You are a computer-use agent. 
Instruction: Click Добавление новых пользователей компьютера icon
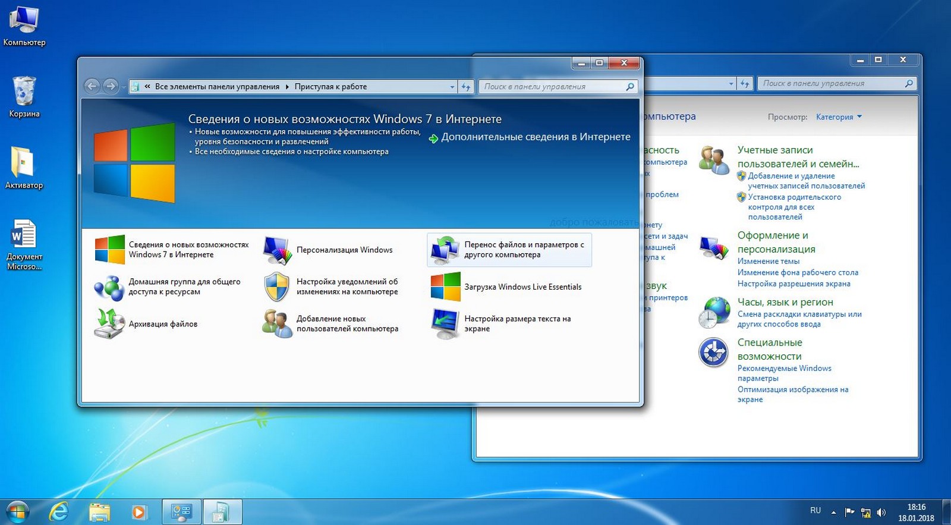click(277, 324)
